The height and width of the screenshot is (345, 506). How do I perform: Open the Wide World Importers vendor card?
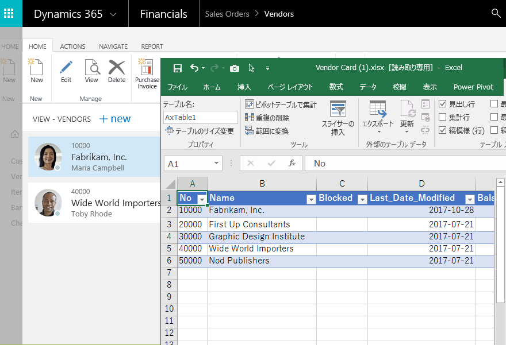pos(94,203)
